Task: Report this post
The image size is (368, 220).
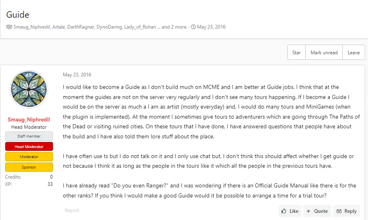Action: (x=72, y=210)
